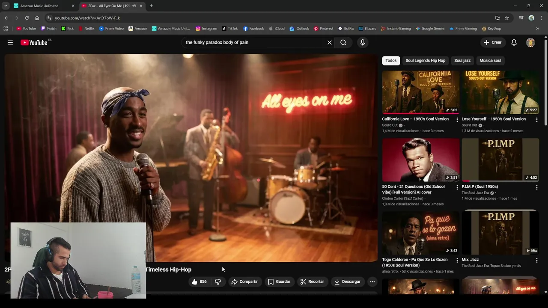Reload the page in the browser toolbar
Image resolution: width=548 pixels, height=308 pixels.
point(27,18)
